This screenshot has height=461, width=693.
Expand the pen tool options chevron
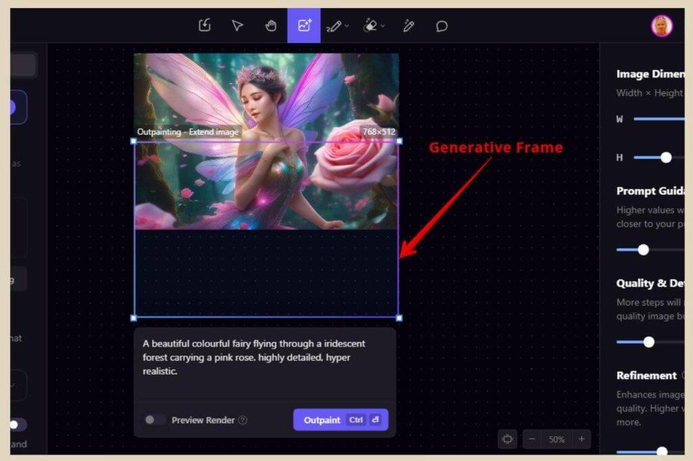click(347, 26)
